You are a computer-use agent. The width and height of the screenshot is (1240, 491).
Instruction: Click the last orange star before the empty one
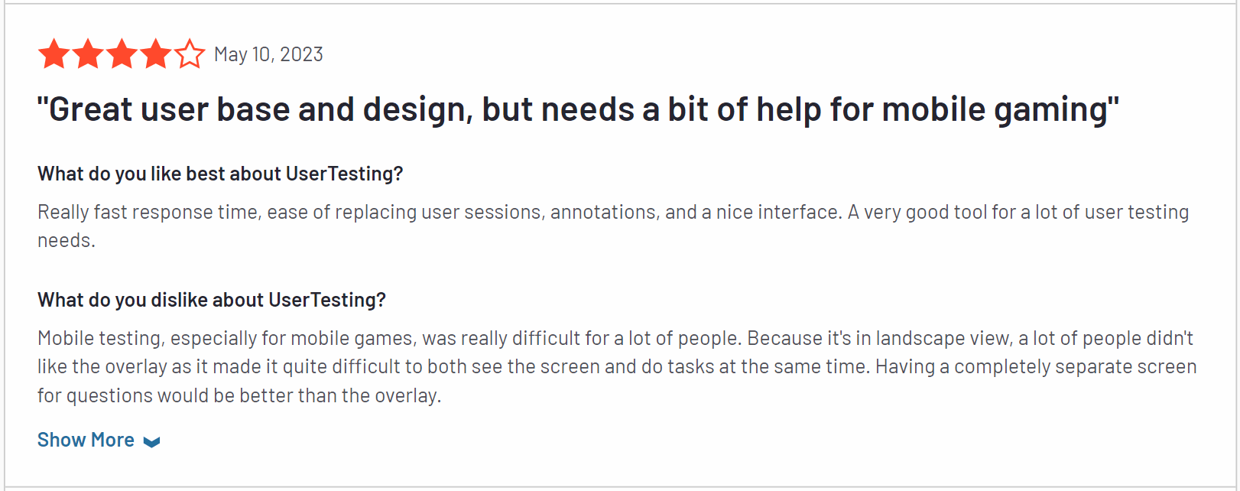(154, 54)
